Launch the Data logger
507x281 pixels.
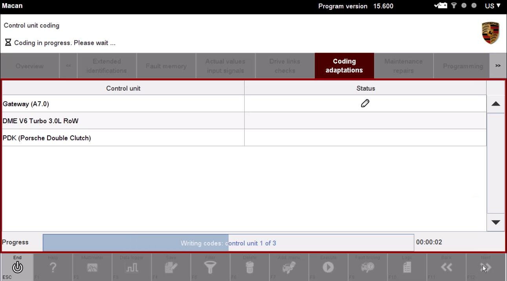pos(132,267)
